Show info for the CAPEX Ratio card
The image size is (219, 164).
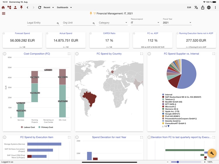click(91, 33)
